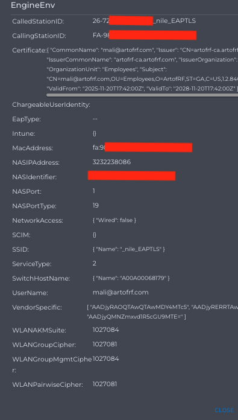Click the WLANGroupMgmtCipher value 1027084

click(x=105, y=358)
